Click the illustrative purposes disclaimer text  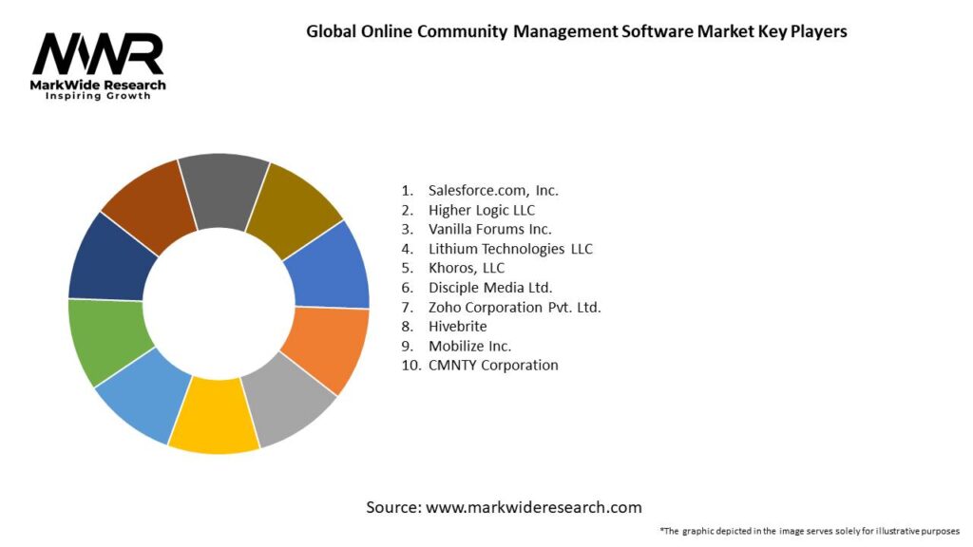pyautogui.click(x=810, y=531)
